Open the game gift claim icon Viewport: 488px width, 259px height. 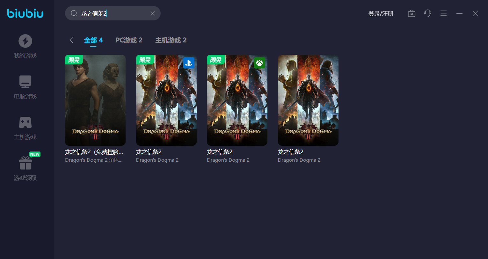[25, 163]
